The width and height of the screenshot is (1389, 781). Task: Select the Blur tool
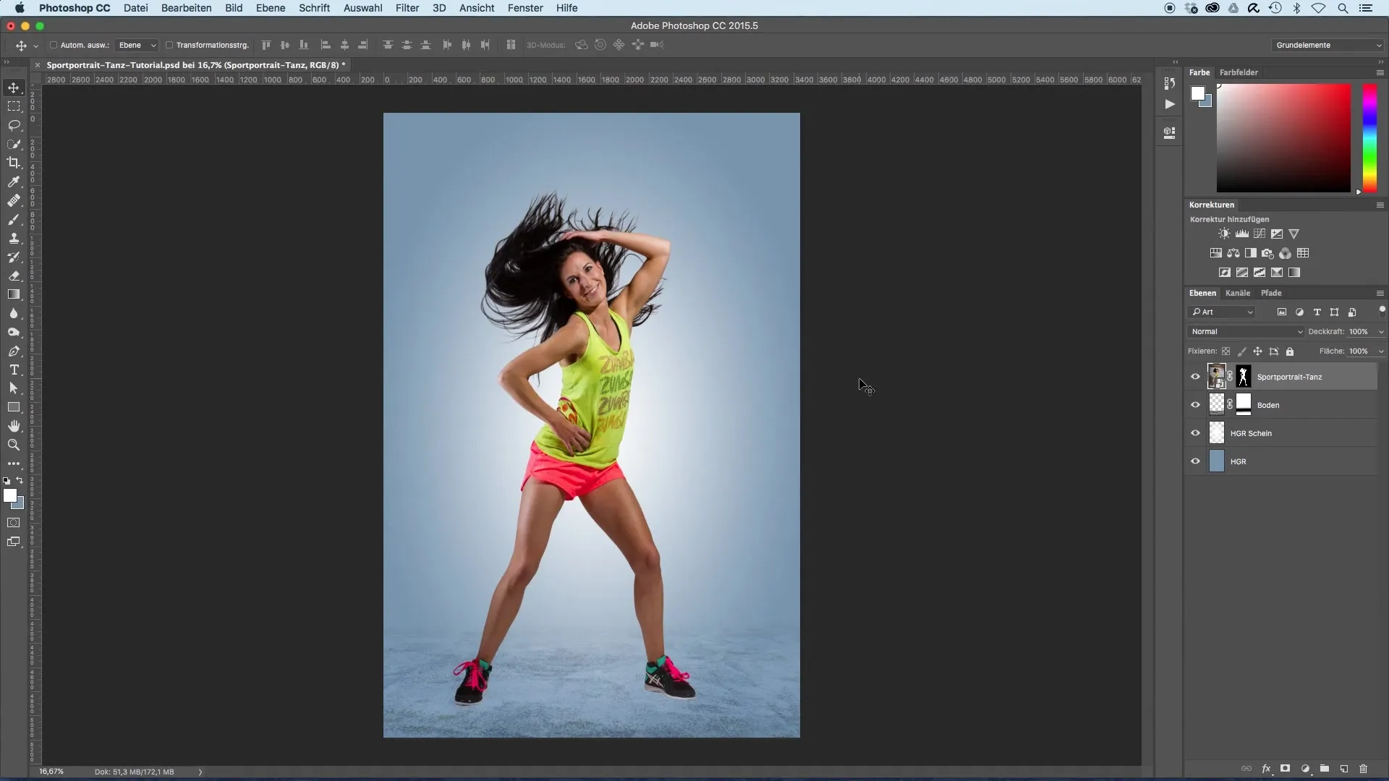click(x=14, y=313)
